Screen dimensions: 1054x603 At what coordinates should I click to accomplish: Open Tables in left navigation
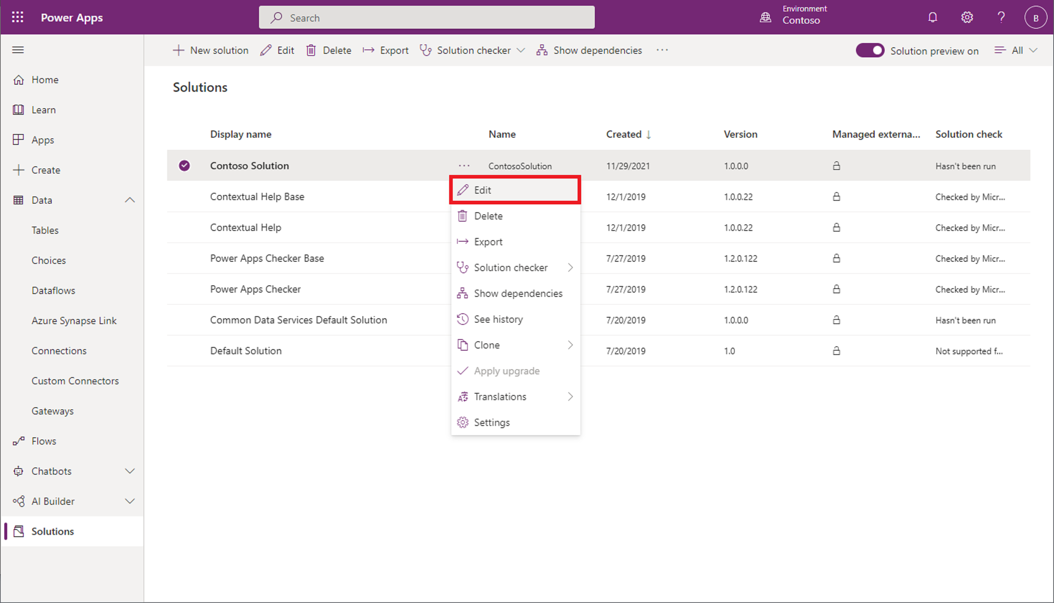tap(45, 230)
